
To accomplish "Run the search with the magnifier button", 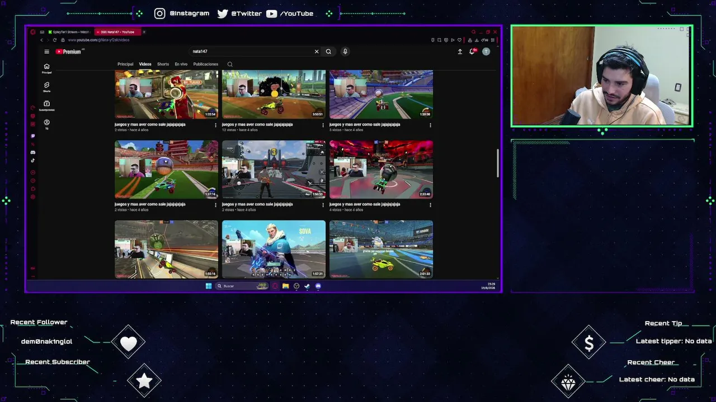I will pyautogui.click(x=328, y=51).
